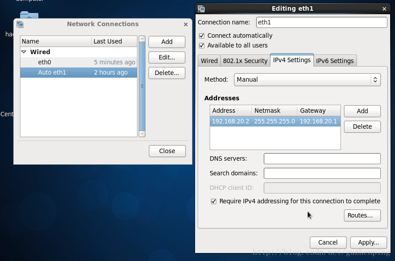The image size is (395, 261).
Task: Click the Connection name field
Action: coord(322,23)
